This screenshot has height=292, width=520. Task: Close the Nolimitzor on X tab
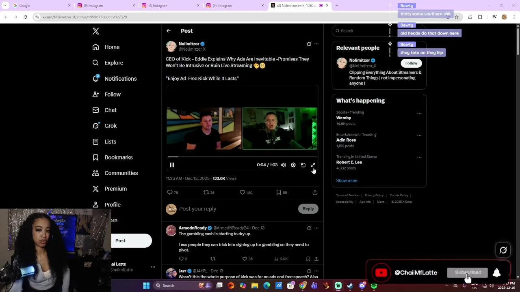point(327,6)
